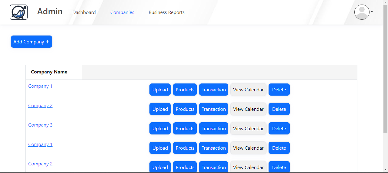Screen dimensions: 388x173
Task: Open the Company 3 link
Action: 40,125
